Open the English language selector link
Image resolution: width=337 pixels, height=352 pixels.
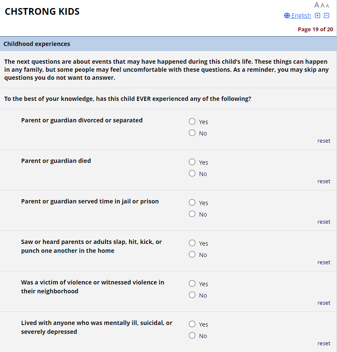[298, 16]
